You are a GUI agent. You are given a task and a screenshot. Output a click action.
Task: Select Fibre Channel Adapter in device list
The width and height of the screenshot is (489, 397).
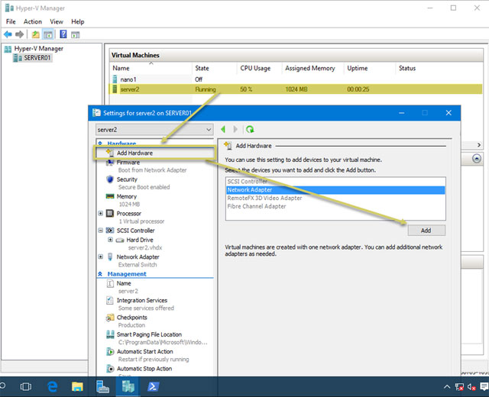pos(257,206)
